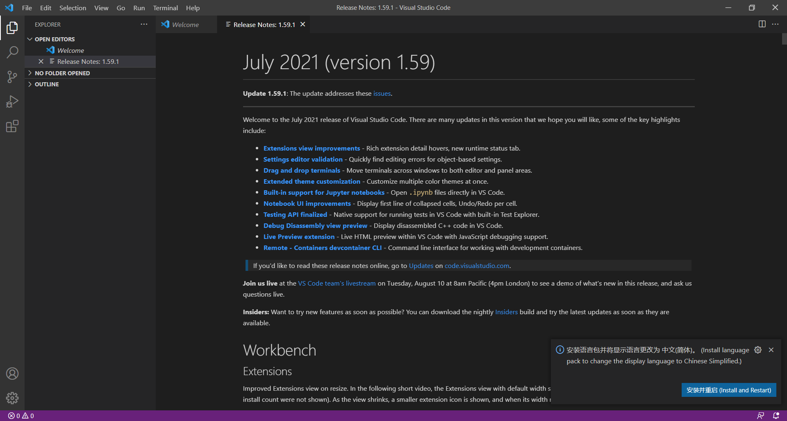787x421 pixels.
Task: Open notifications bell in status bar
Action: (x=776, y=416)
